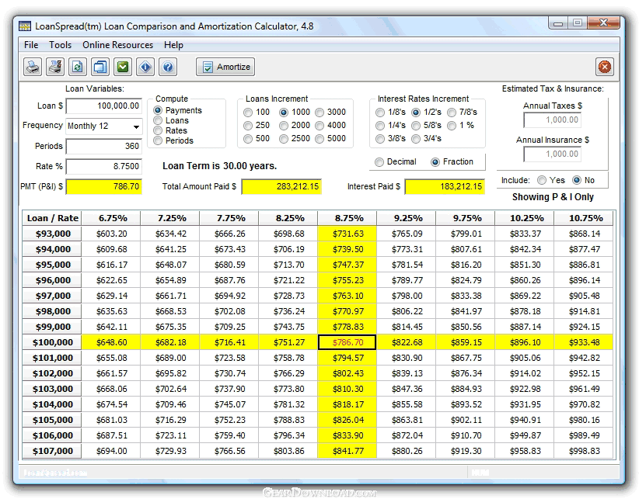Image resolution: width=639 pixels, height=499 pixels.
Task: Click the 10.75% column header
Action: click(584, 218)
